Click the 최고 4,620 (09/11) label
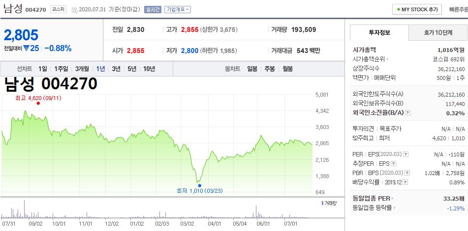The width and height of the screenshot is (468, 231). [x=38, y=98]
